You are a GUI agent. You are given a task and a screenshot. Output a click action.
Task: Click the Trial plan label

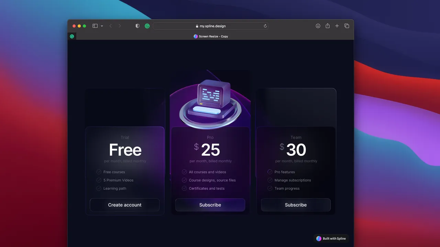125,138
